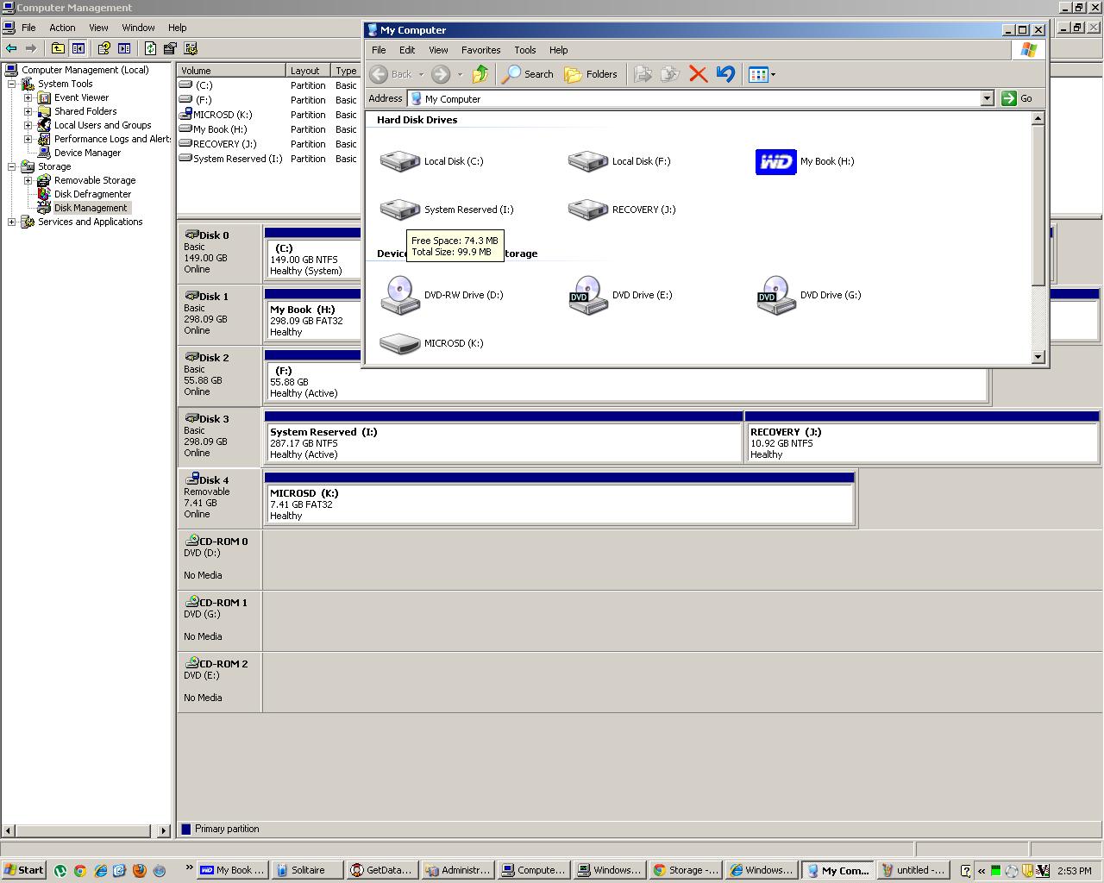Expand the Event Viewer tree node
This screenshot has width=1104, height=883.
(x=28, y=97)
